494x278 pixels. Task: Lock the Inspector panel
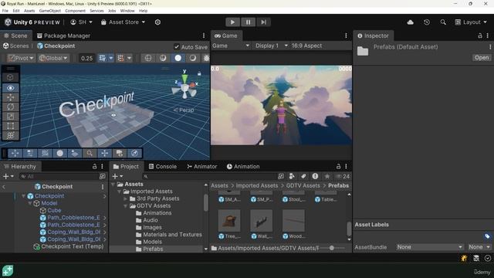480,36
